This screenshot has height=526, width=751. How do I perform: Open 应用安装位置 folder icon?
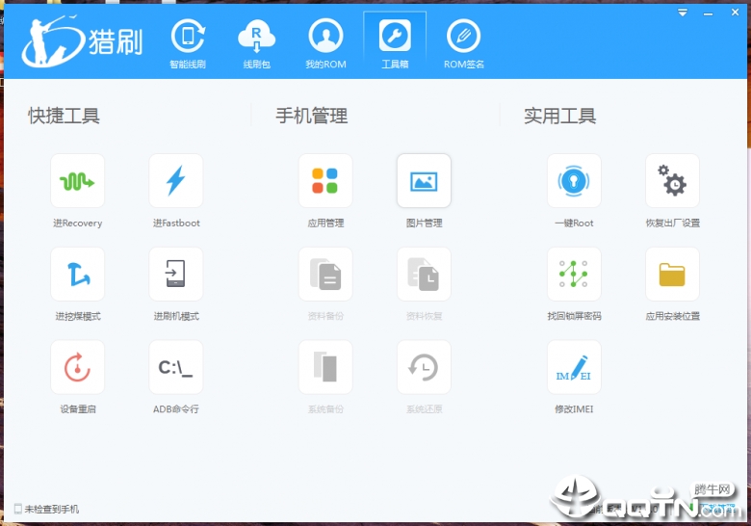coord(672,274)
